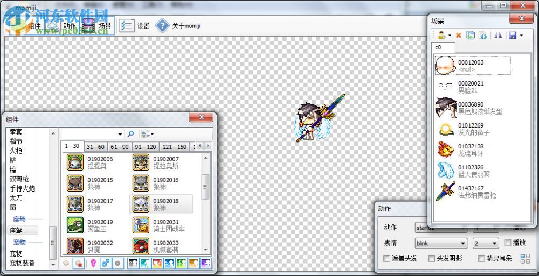The width and height of the screenshot is (539, 276).
Task: Open the expression frame dropdown showing 2
Action: tap(486, 243)
